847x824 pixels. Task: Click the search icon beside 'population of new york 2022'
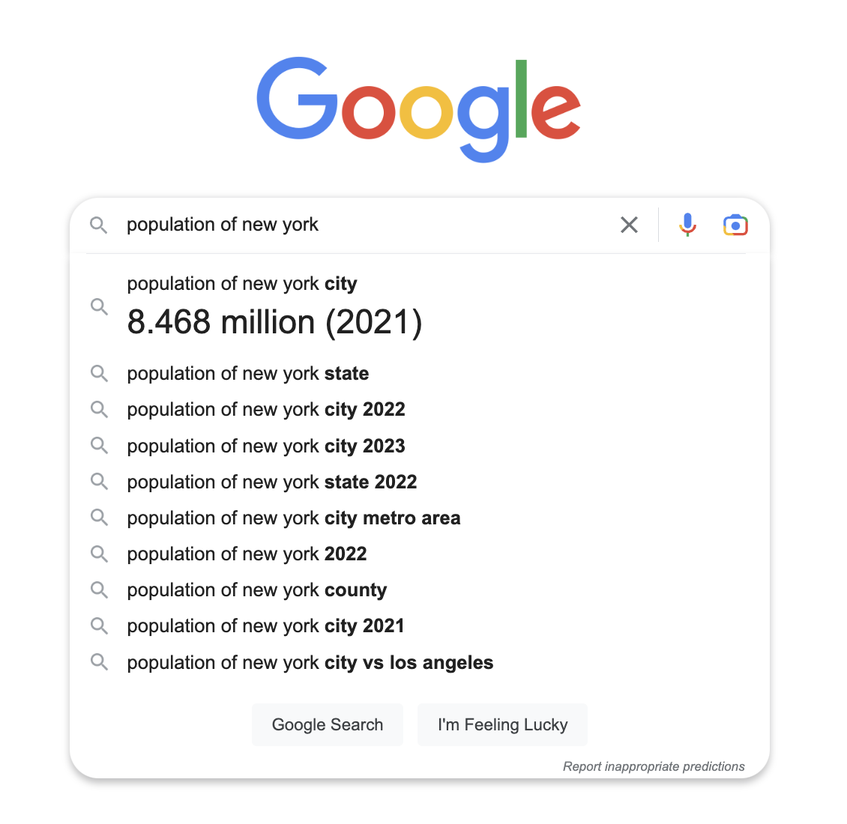point(99,554)
